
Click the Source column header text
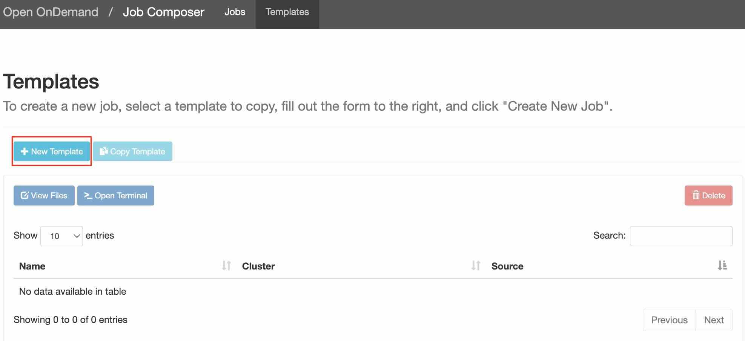tap(507, 266)
